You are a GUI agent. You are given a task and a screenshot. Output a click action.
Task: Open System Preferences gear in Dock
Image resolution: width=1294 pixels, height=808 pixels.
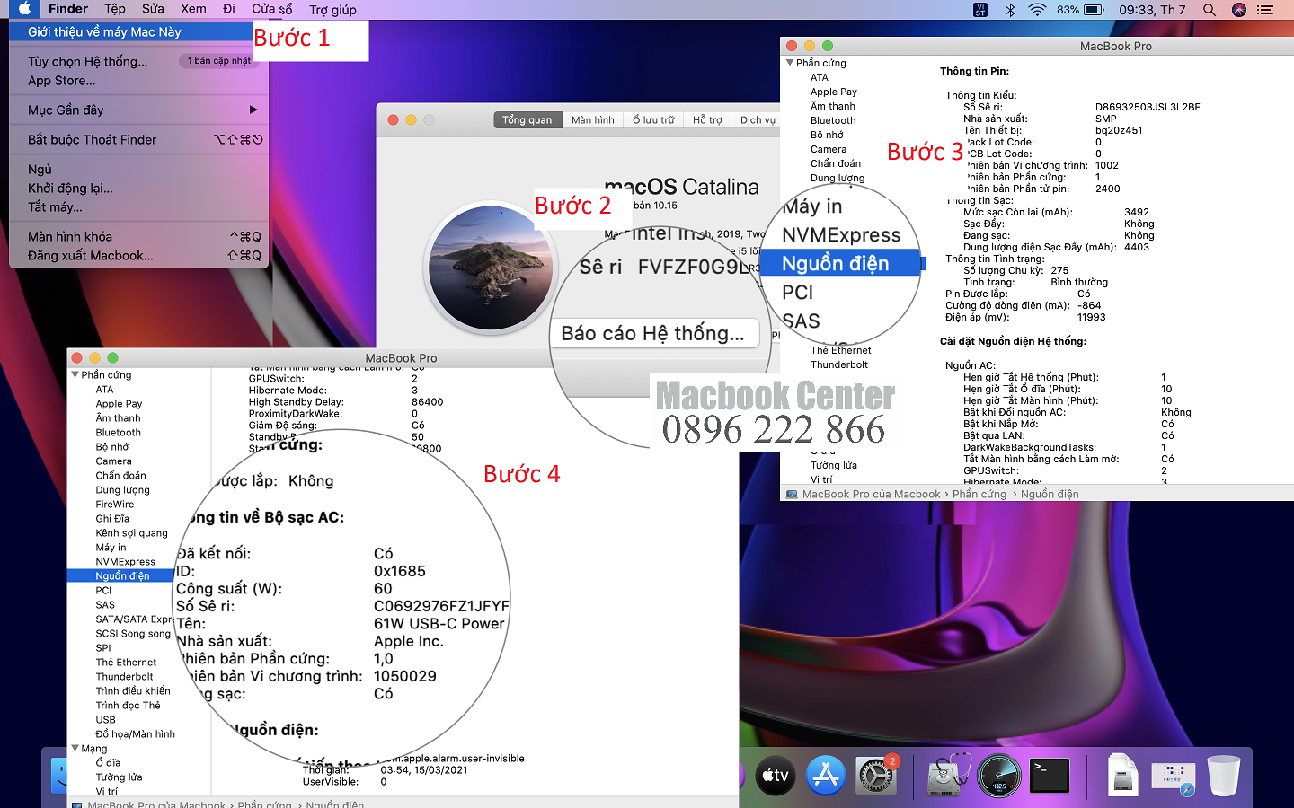pos(875,775)
